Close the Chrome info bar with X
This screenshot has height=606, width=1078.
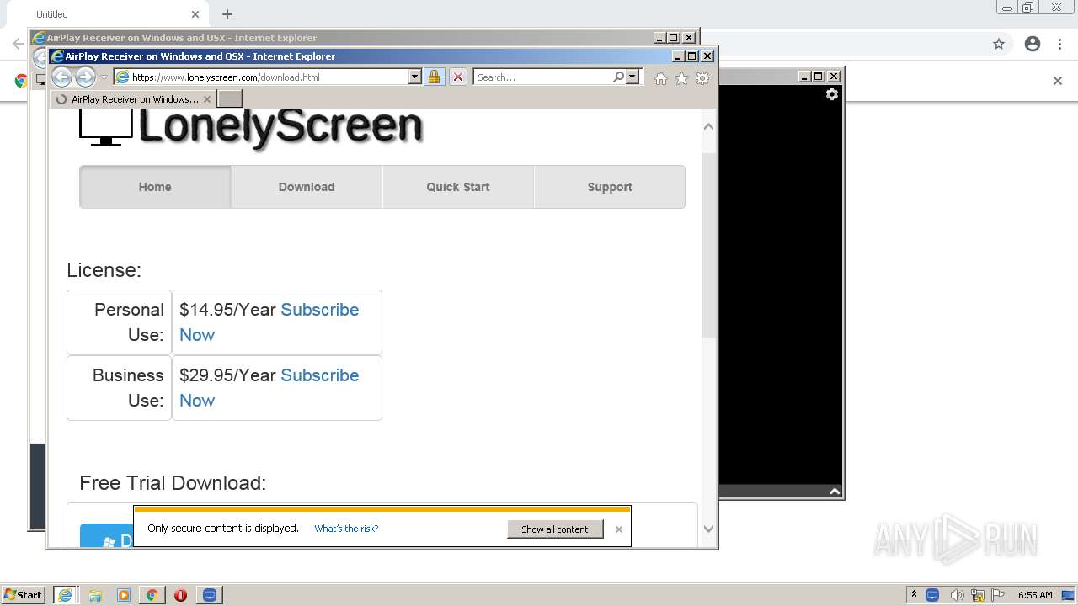tap(1058, 81)
